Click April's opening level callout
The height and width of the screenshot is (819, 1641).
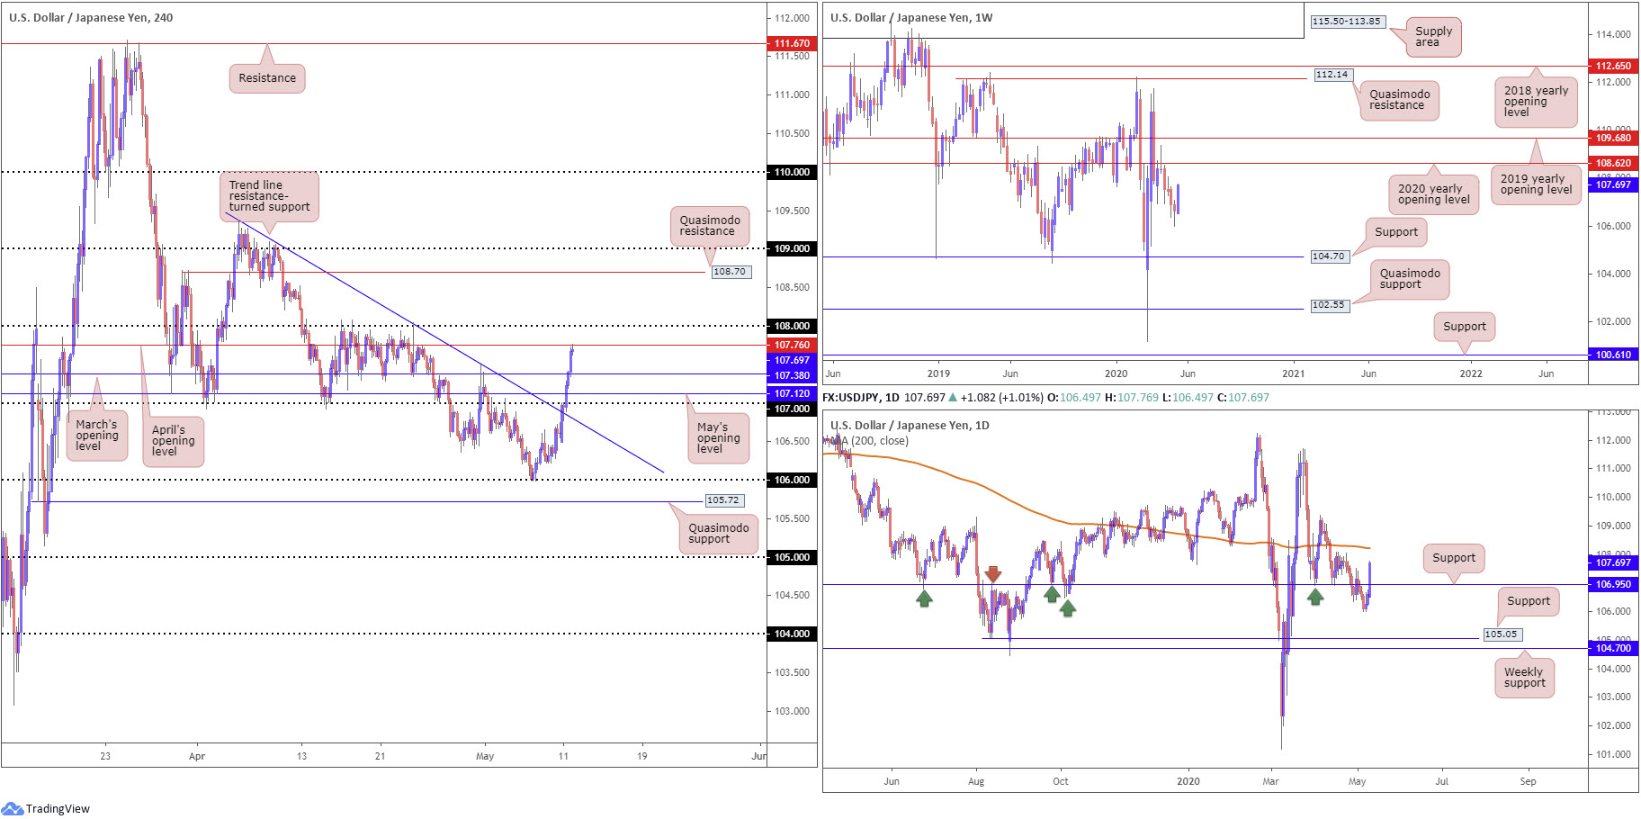173,441
